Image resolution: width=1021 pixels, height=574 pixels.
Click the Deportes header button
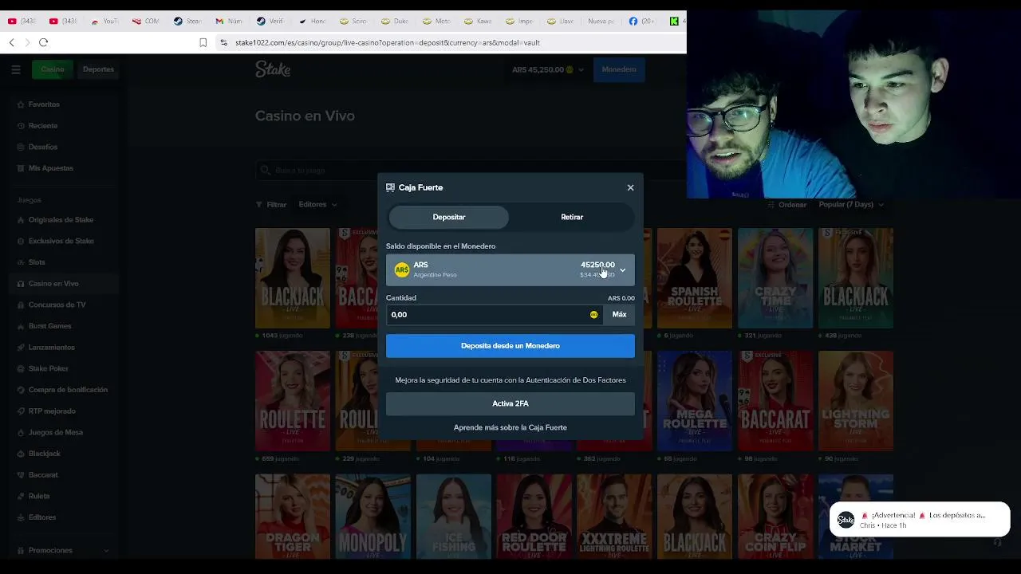click(98, 69)
